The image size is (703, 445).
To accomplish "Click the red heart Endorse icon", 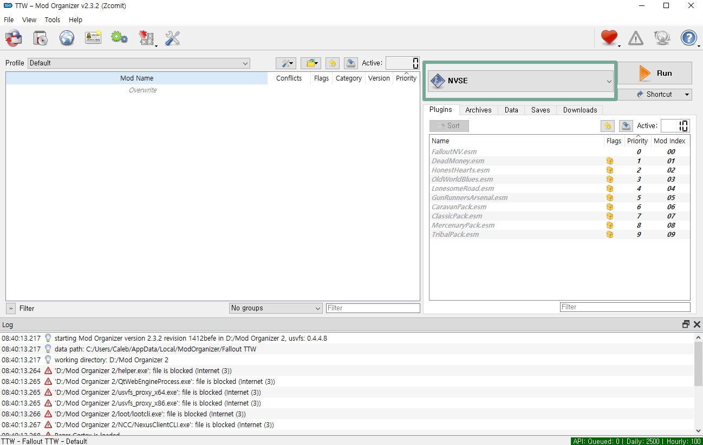I will point(609,38).
